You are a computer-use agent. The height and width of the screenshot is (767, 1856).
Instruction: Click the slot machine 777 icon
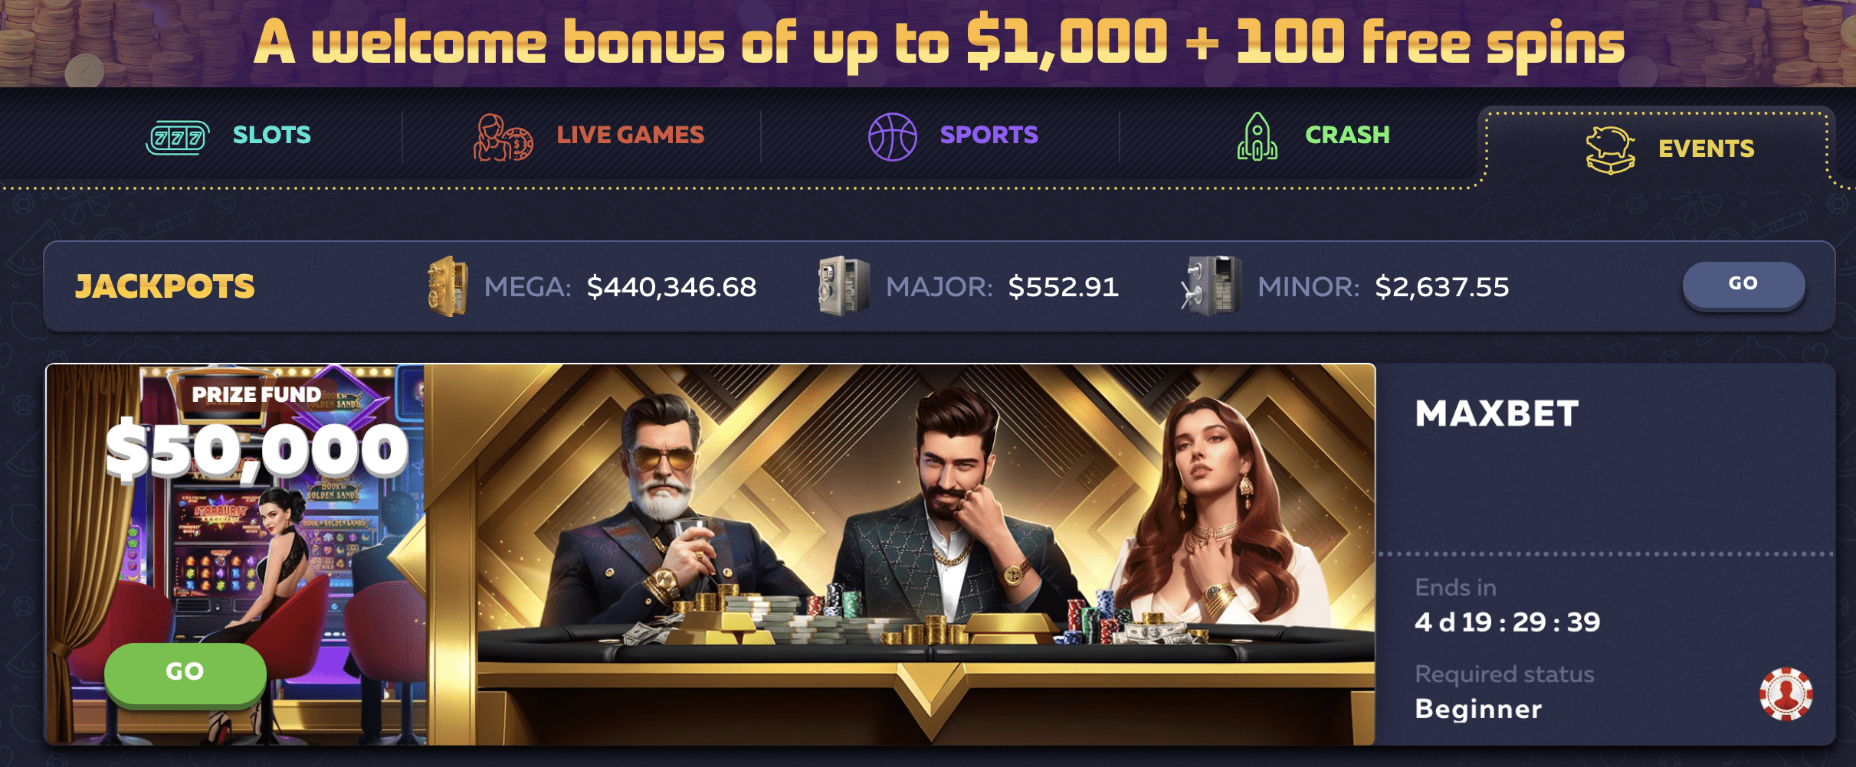coord(178,138)
